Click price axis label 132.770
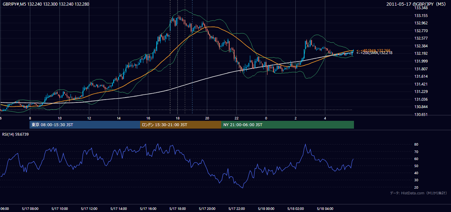This screenshot has width=451, height=212. pos(421,31)
